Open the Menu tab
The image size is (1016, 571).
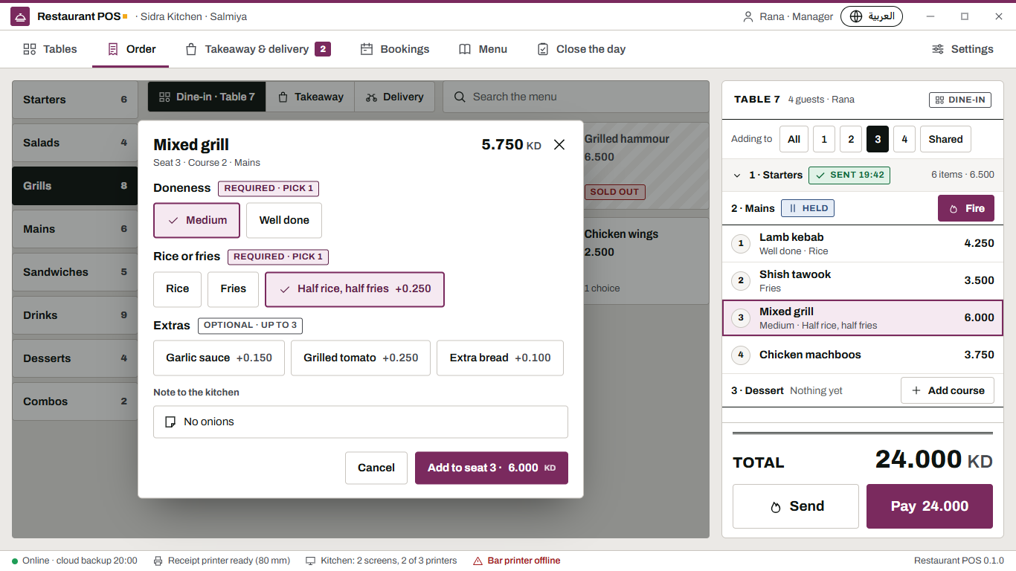click(x=483, y=49)
